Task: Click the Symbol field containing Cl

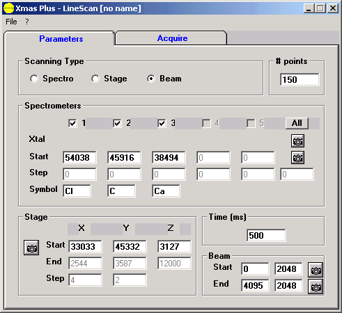Action: (77, 191)
